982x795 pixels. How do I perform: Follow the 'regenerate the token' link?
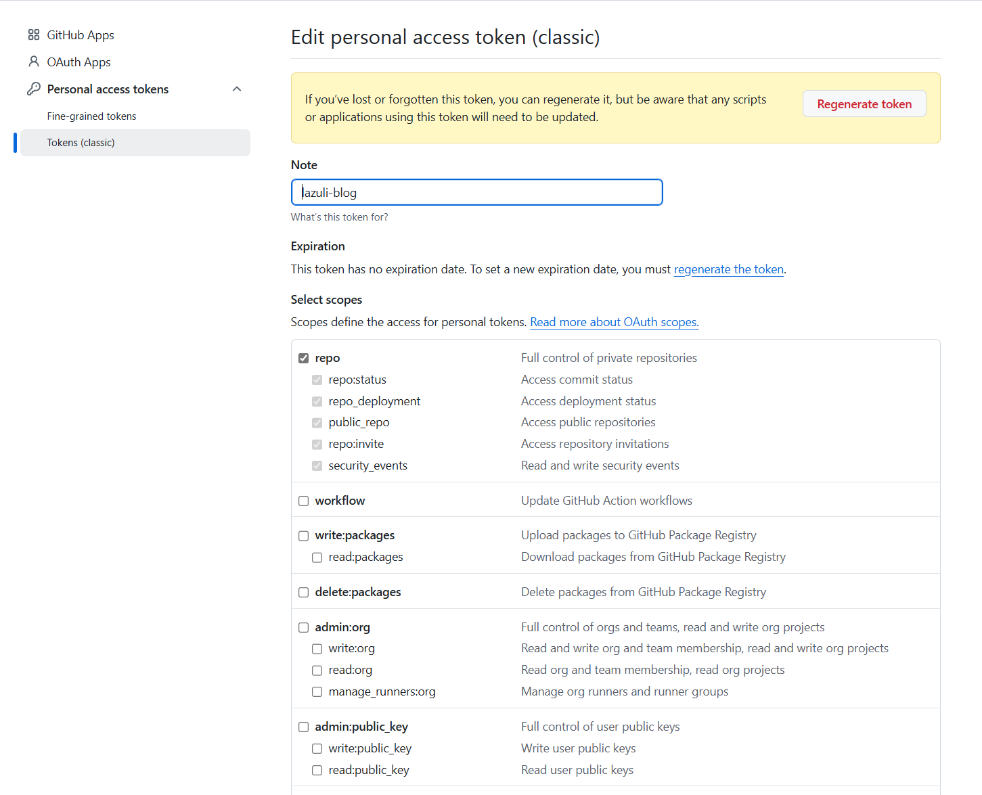pyautogui.click(x=728, y=269)
